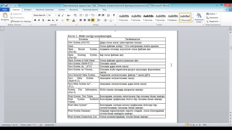232x130 pixels.
Task: Click the spelling check icon in the status bar
Action: pyautogui.click(x=41, y=125)
